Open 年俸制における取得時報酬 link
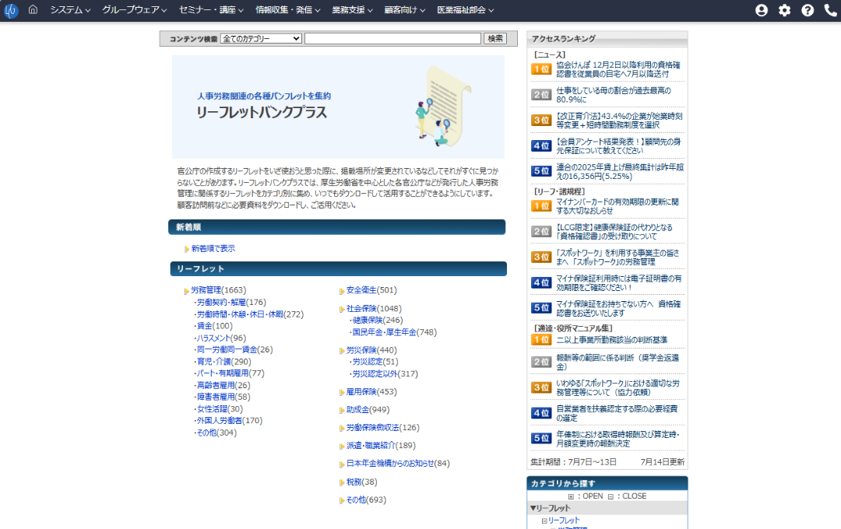The image size is (841, 529). pos(618,439)
